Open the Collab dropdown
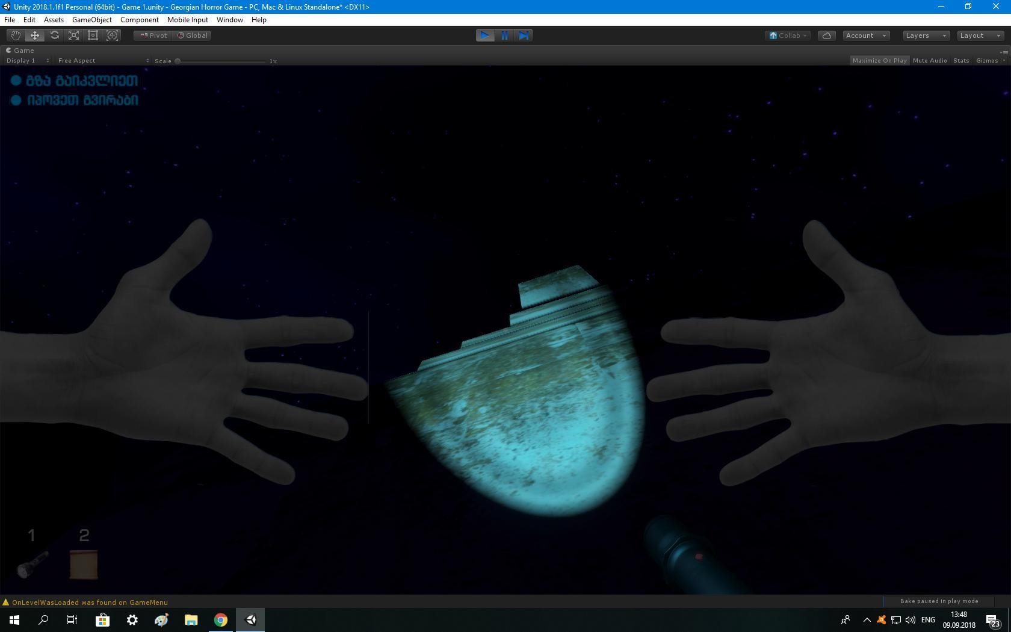The image size is (1011, 632). pos(788,36)
